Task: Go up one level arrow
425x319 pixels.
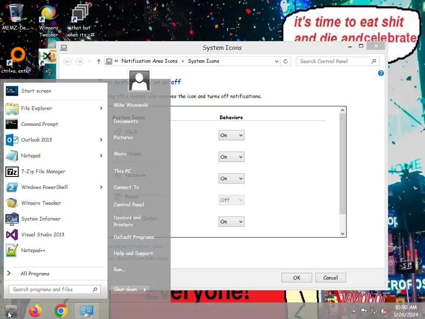Action: pos(99,61)
